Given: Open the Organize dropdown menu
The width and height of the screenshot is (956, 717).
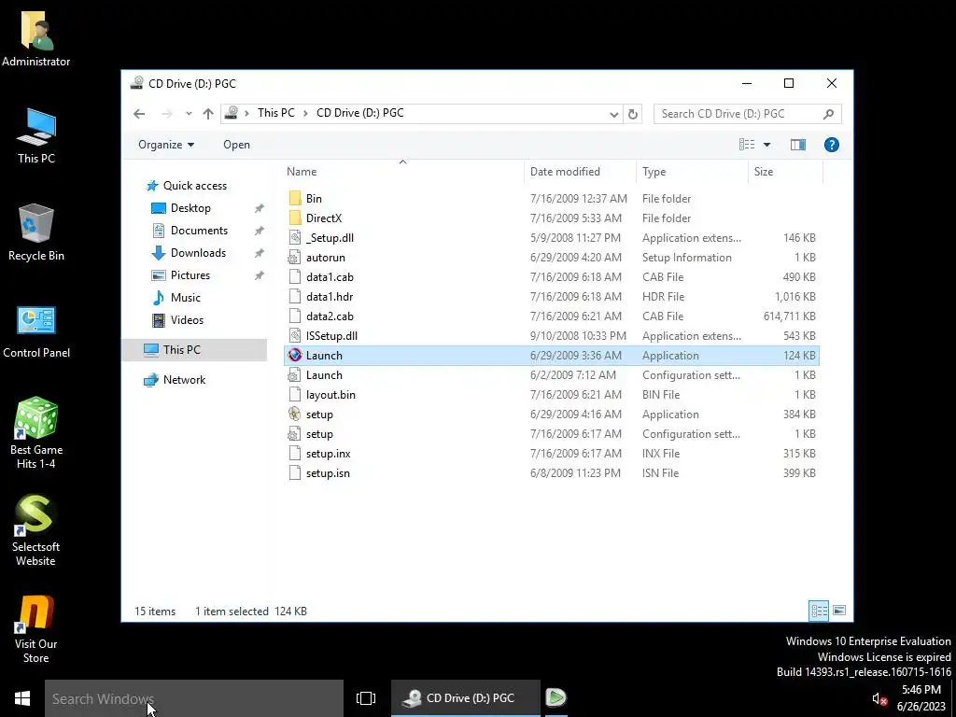Looking at the screenshot, I should pyautogui.click(x=166, y=145).
